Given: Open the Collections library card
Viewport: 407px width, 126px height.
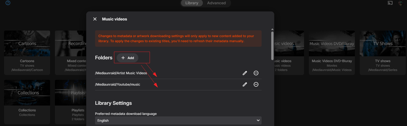Looking at the screenshot, I should (27, 102).
